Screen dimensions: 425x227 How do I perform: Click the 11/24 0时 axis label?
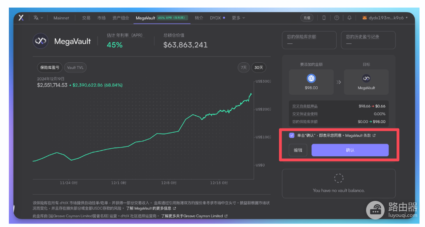(69, 183)
